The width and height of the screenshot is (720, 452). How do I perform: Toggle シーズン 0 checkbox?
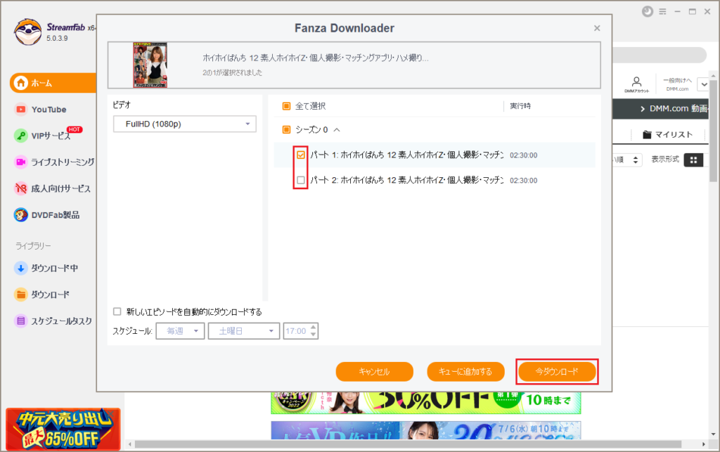tap(287, 130)
